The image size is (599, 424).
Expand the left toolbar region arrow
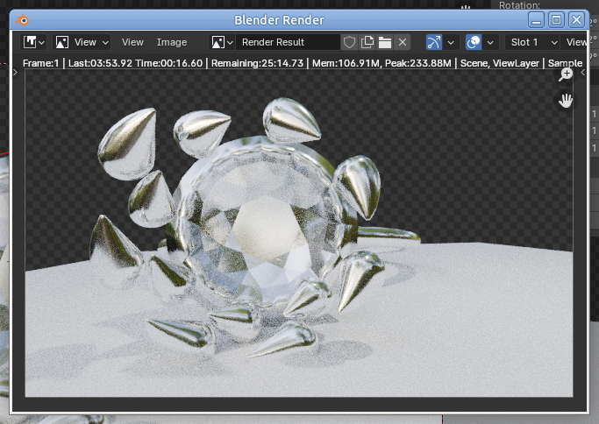click(x=15, y=72)
